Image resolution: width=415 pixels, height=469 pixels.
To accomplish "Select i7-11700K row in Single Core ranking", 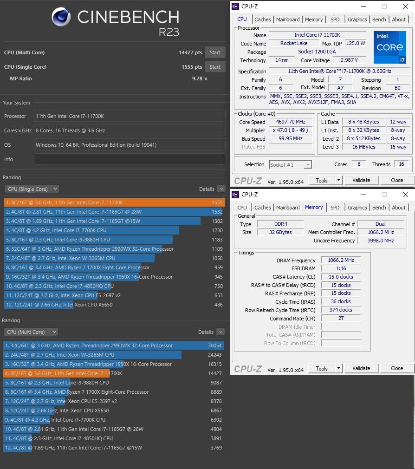I will (115, 202).
